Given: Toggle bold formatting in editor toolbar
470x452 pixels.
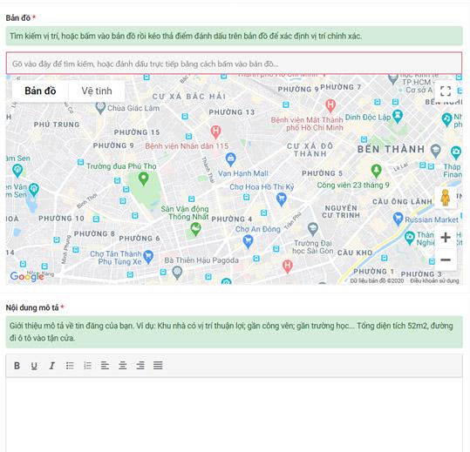Looking at the screenshot, I should 17,365.
